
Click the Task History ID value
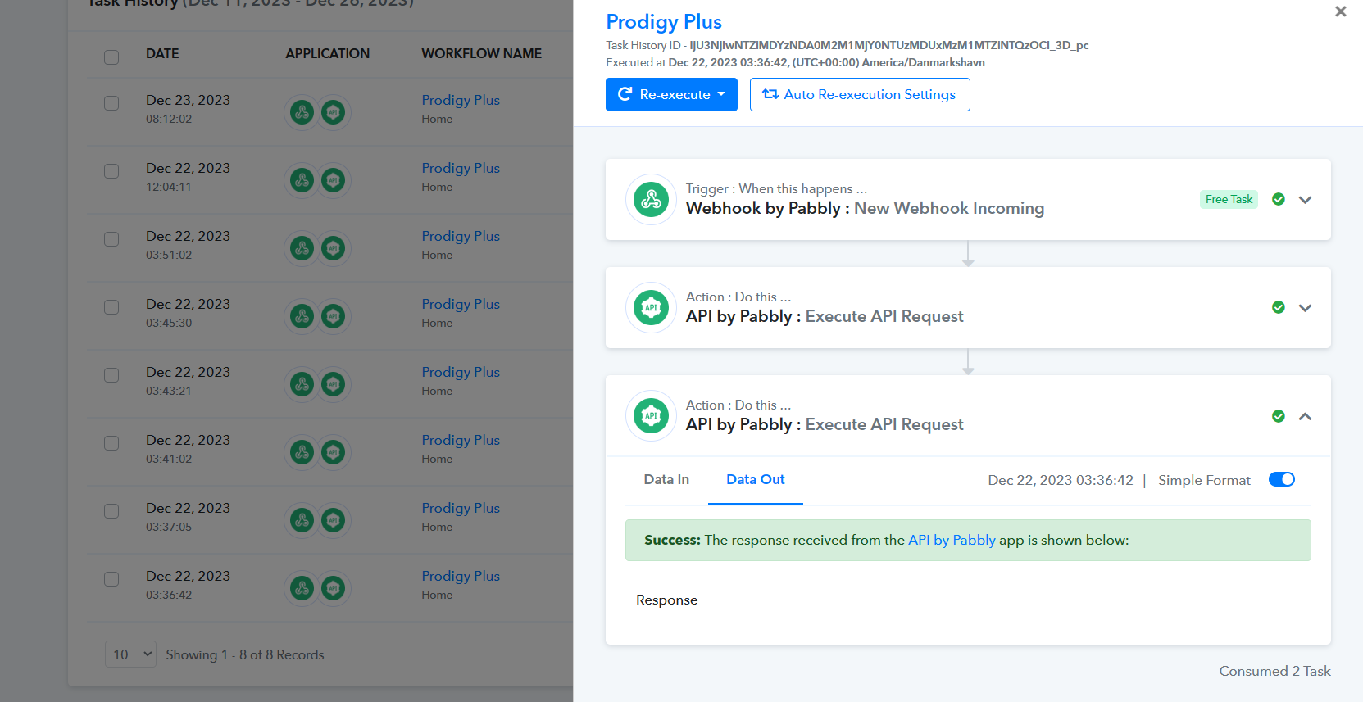point(889,45)
